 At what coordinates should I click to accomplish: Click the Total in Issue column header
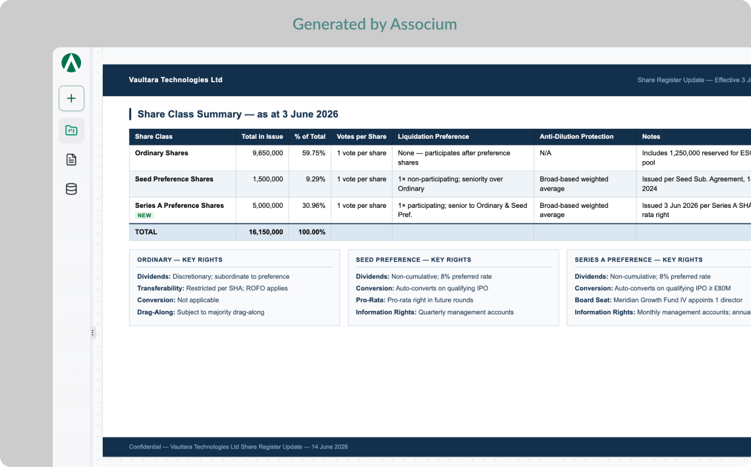[x=262, y=137]
